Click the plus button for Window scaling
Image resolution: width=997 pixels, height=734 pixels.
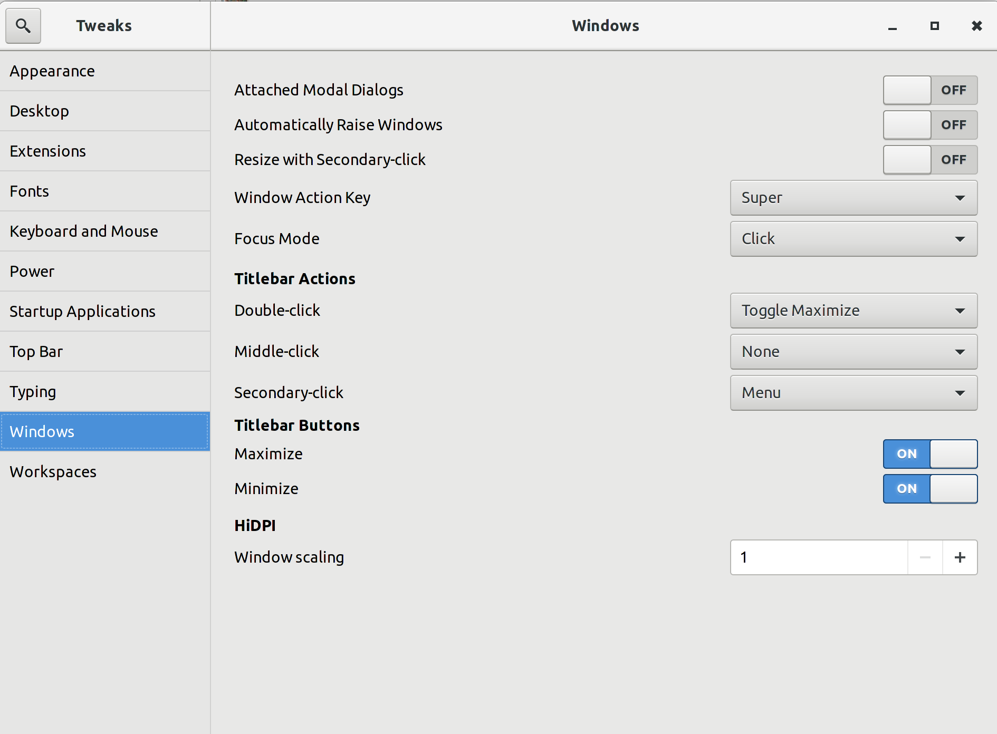960,557
